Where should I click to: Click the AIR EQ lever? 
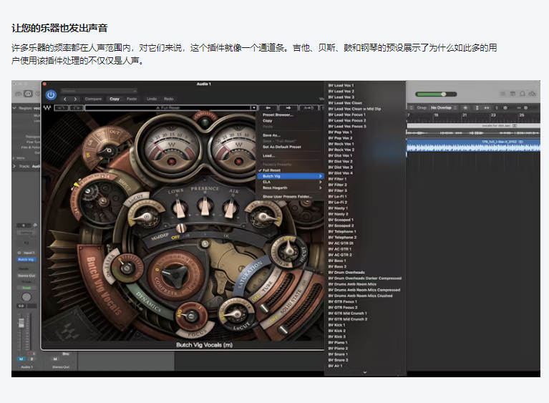pyautogui.click(x=229, y=209)
